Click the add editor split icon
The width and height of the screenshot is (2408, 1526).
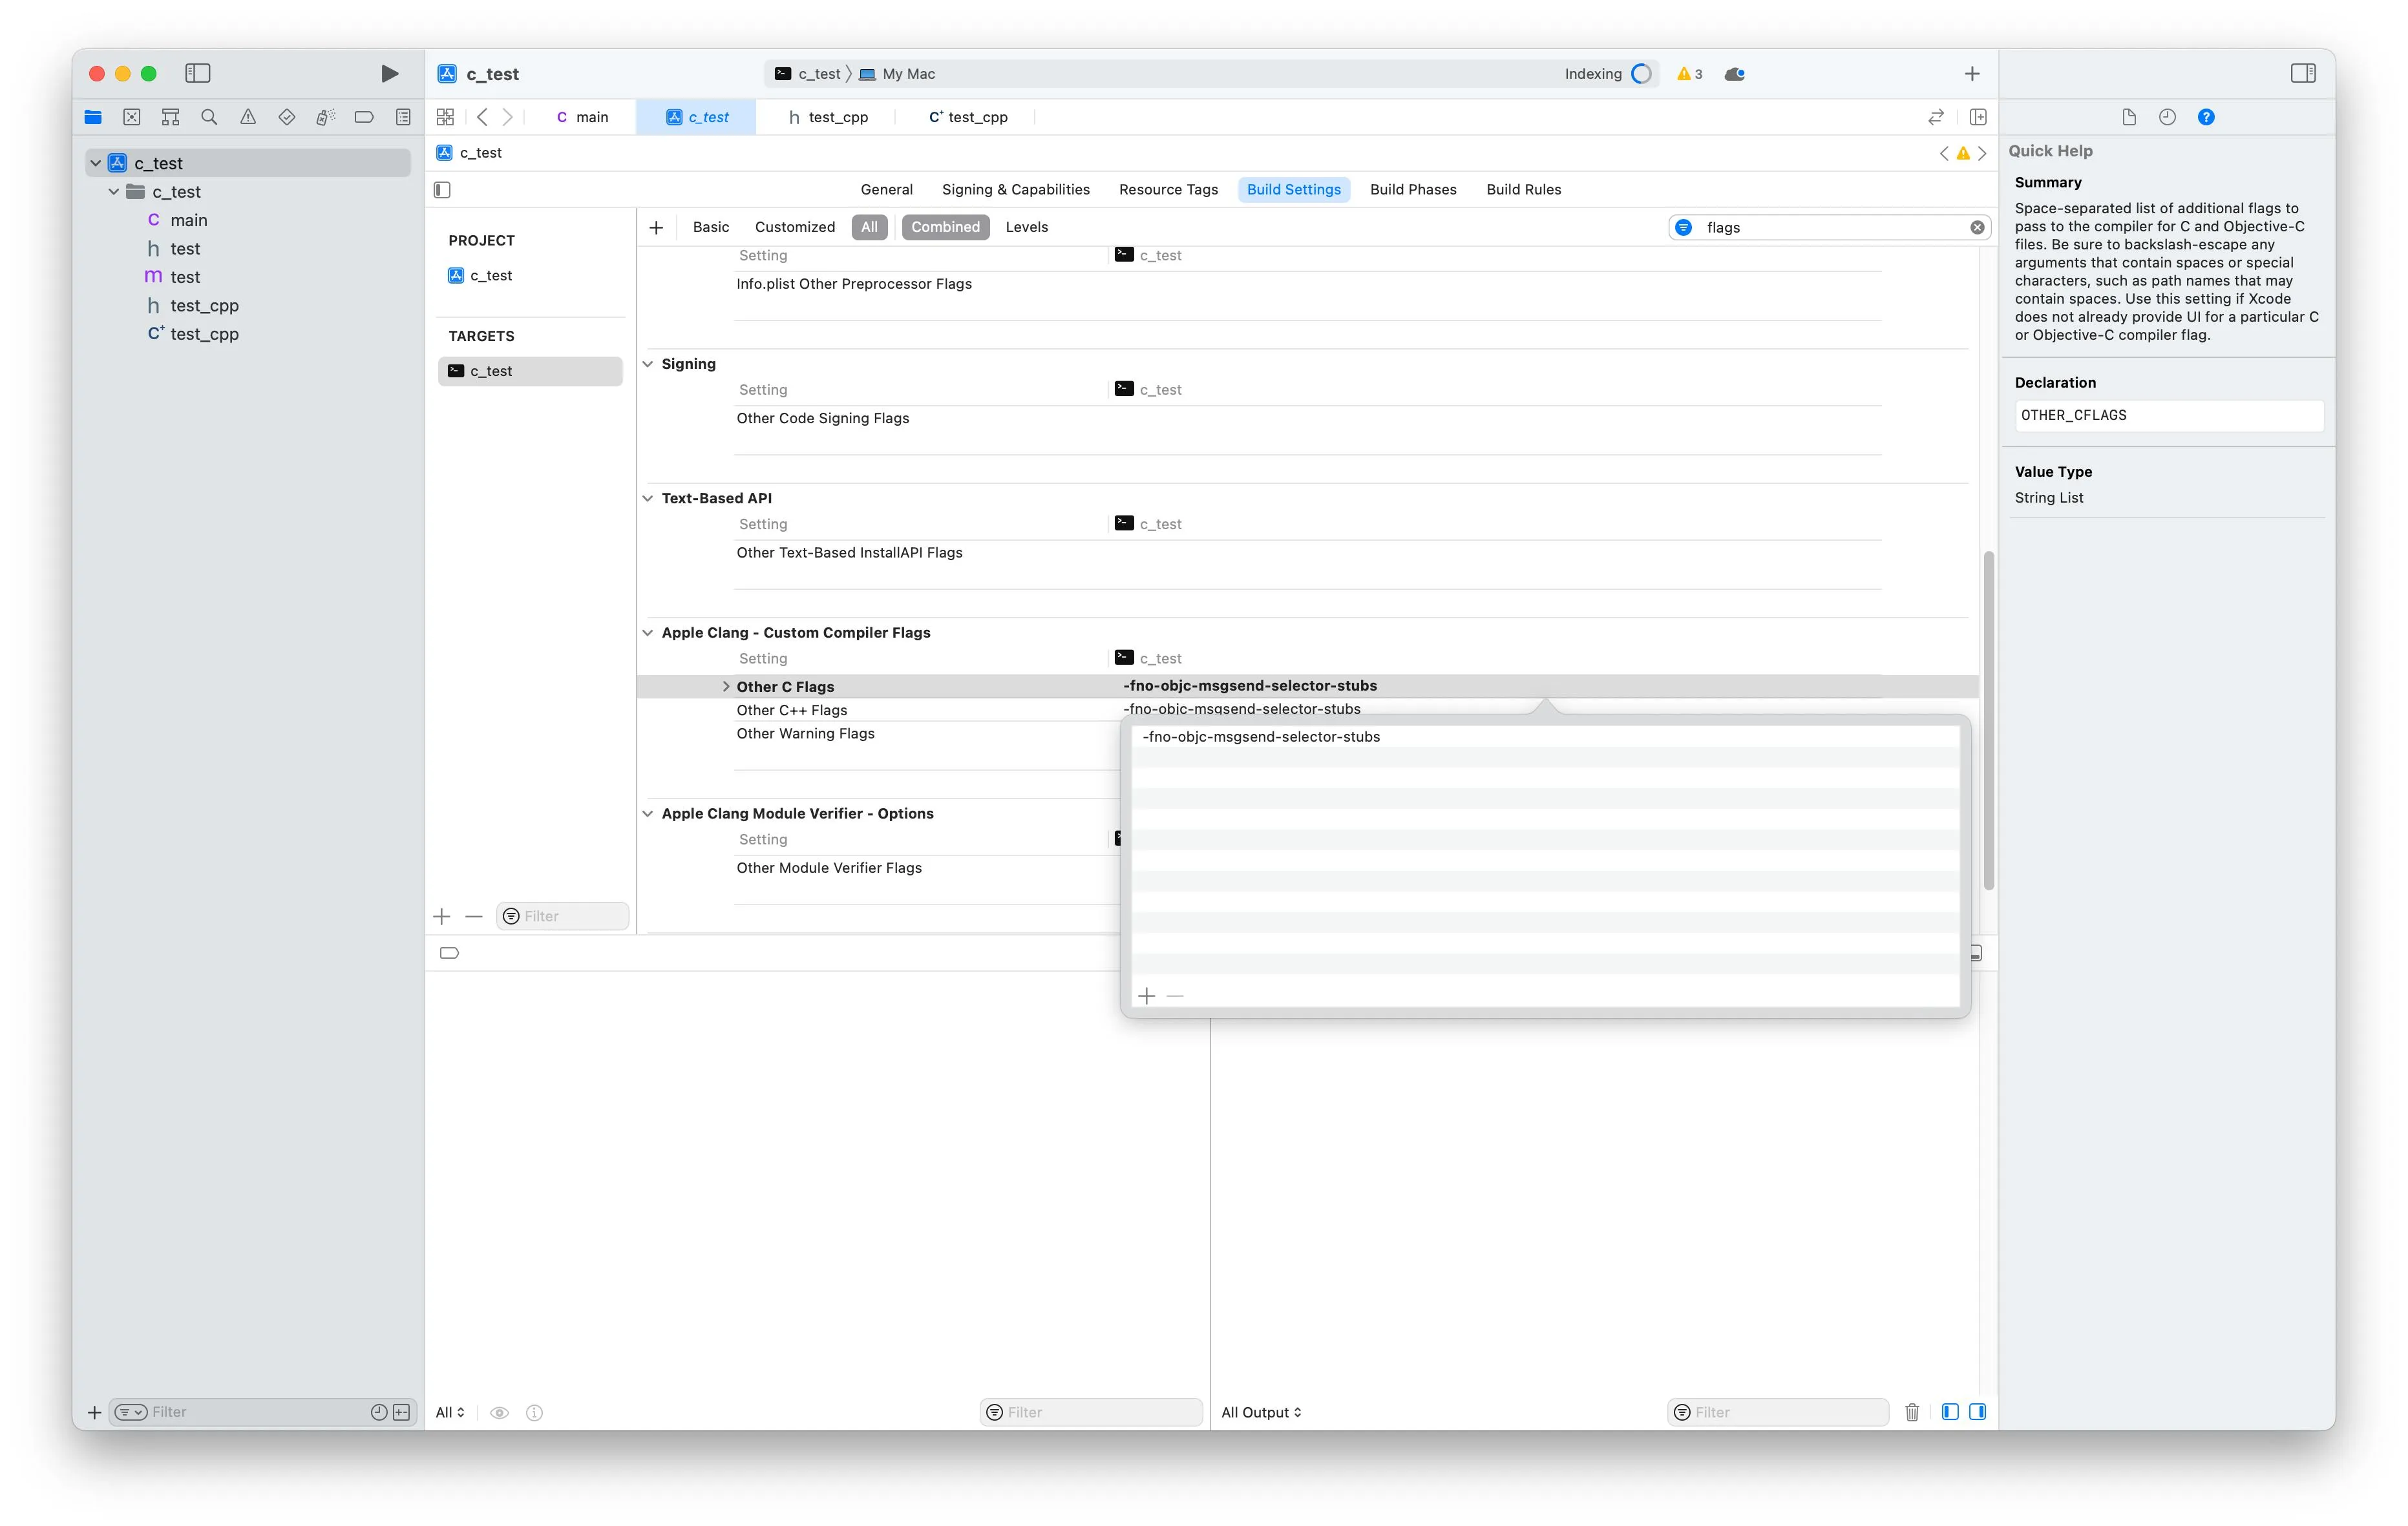(1977, 117)
